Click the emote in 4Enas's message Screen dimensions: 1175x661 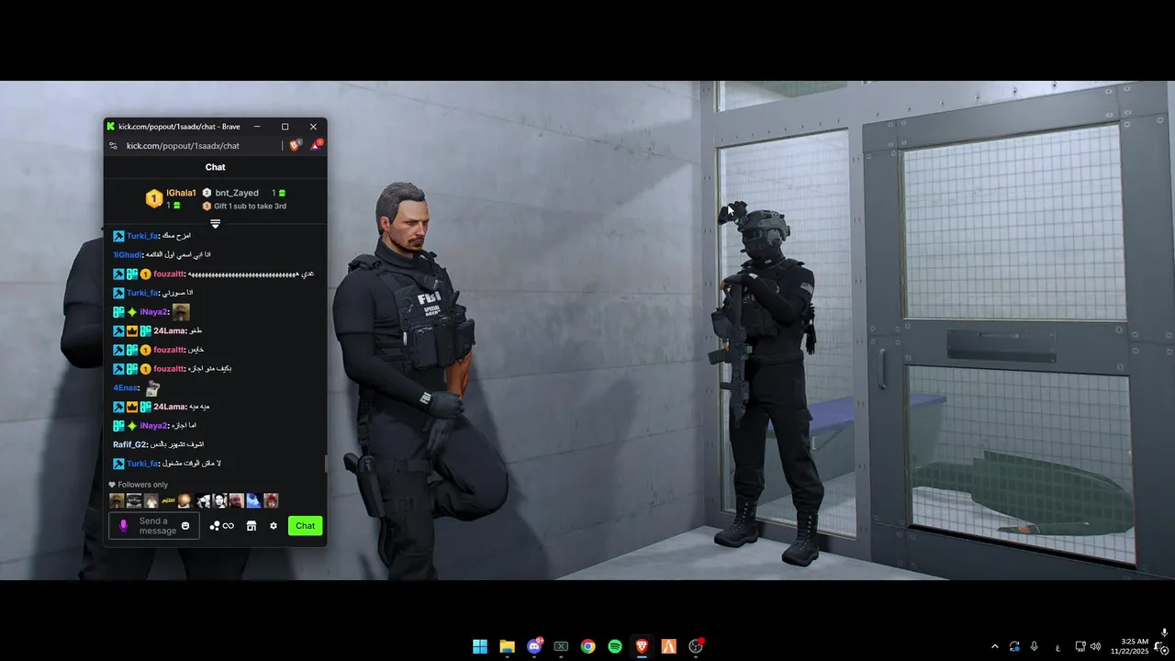click(x=152, y=388)
